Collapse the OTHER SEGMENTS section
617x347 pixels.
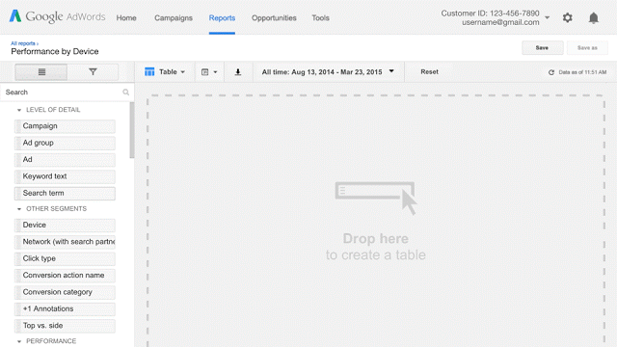tap(19, 209)
